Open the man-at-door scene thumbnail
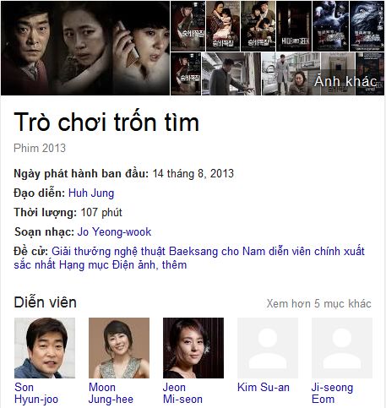 [x=231, y=73]
